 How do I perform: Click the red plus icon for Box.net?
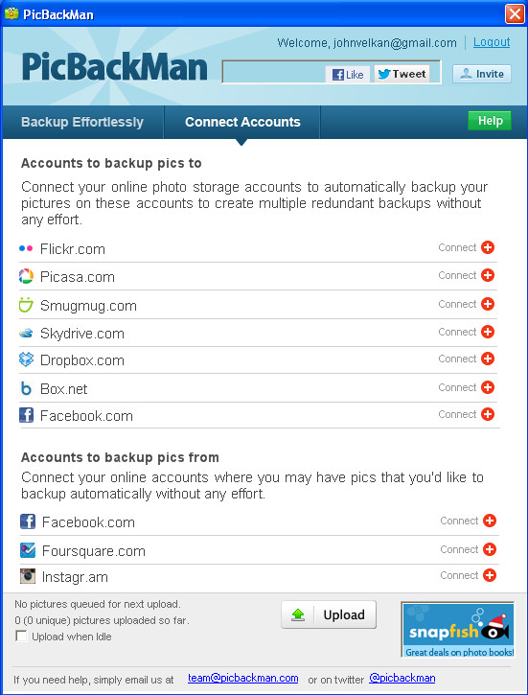[x=488, y=387]
